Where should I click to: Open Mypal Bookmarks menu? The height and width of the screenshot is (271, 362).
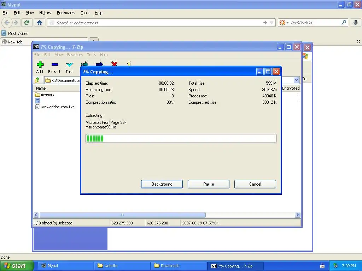(x=66, y=13)
